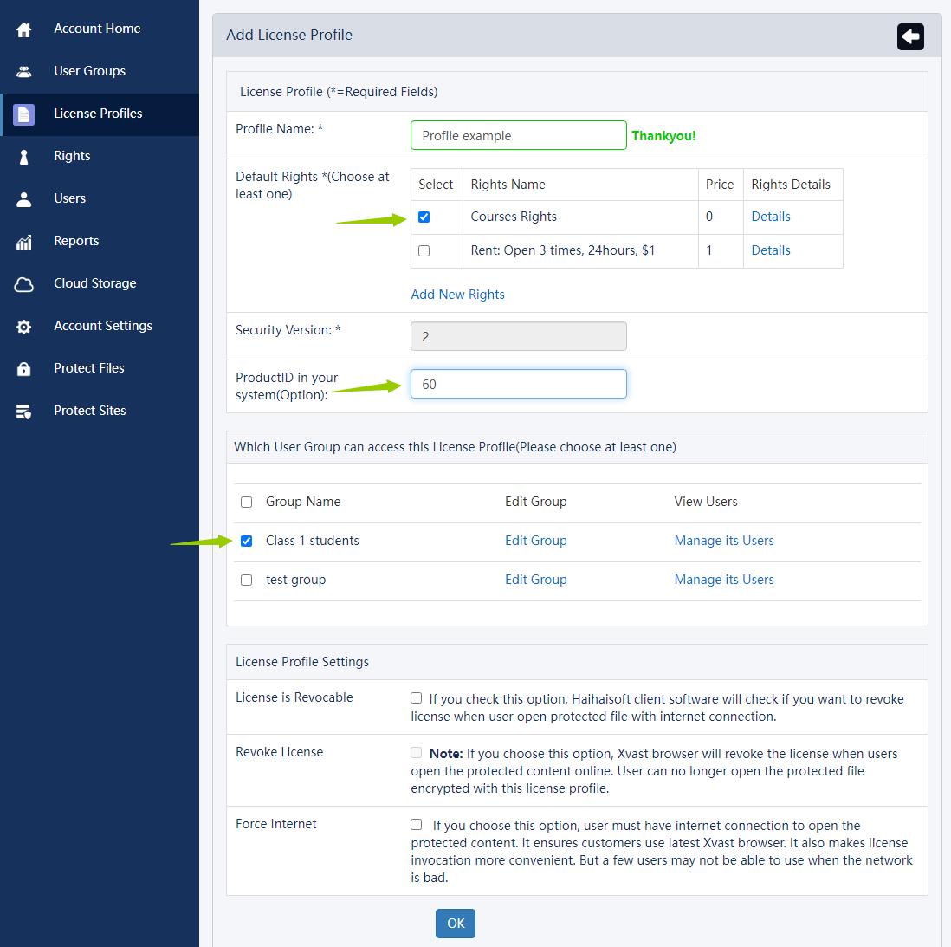Click the User Groups people icon
Viewport: 951px width, 947px height.
(x=24, y=72)
